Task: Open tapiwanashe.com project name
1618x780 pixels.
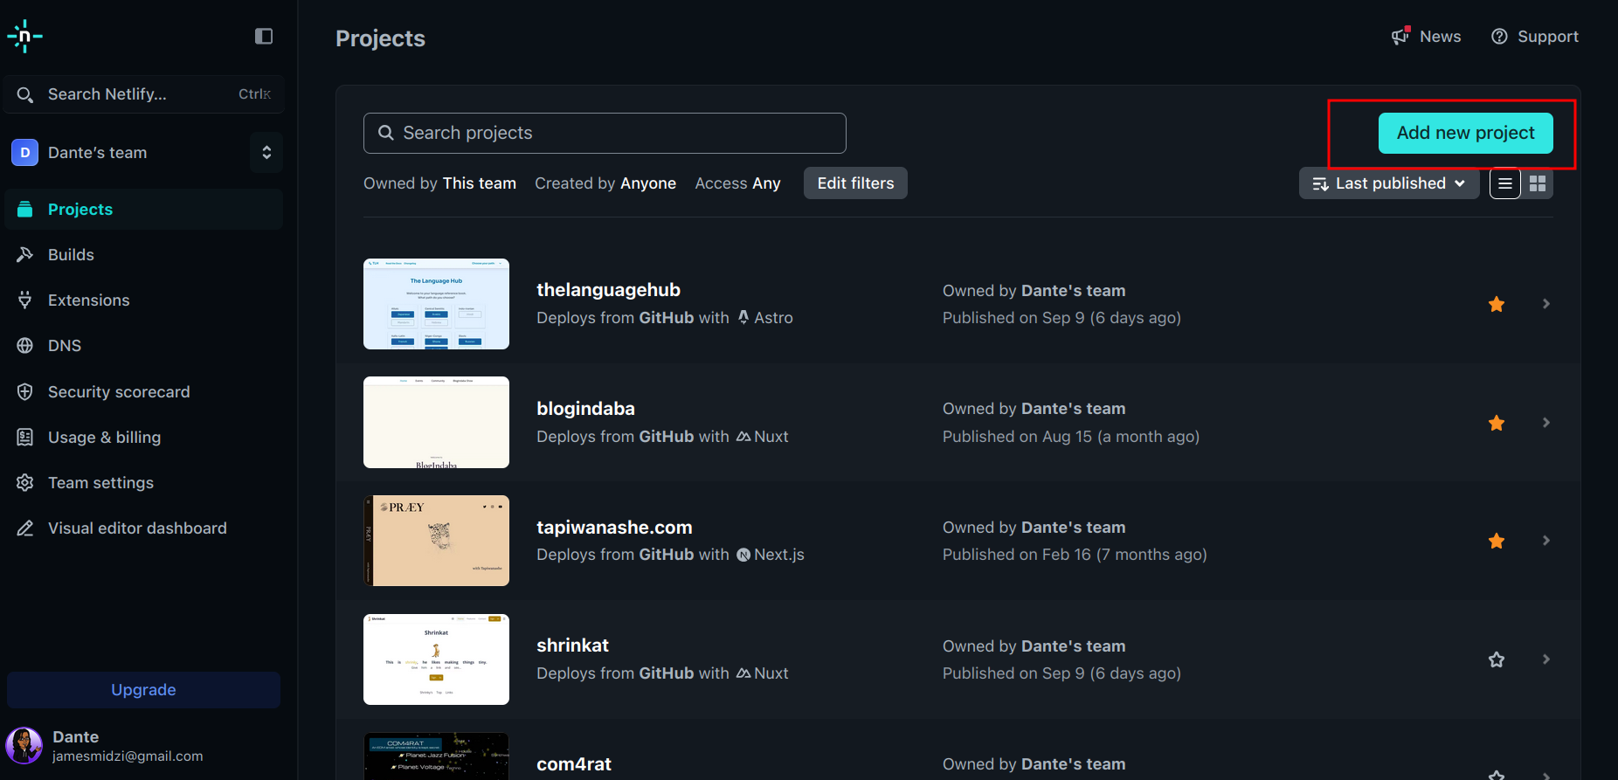Action: [614, 528]
